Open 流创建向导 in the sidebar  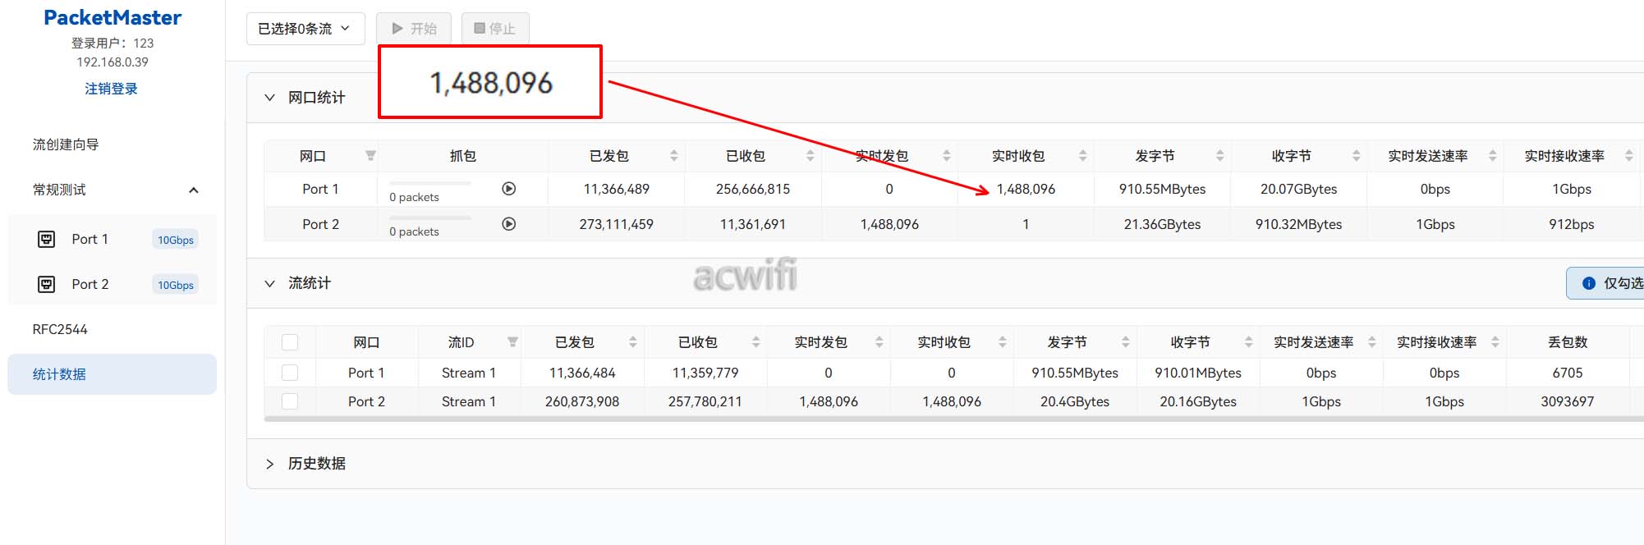66,144
